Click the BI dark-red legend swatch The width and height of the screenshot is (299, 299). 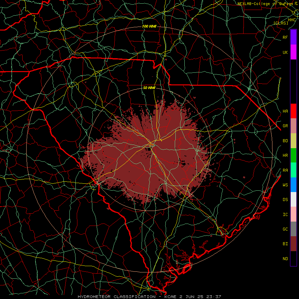(293, 244)
